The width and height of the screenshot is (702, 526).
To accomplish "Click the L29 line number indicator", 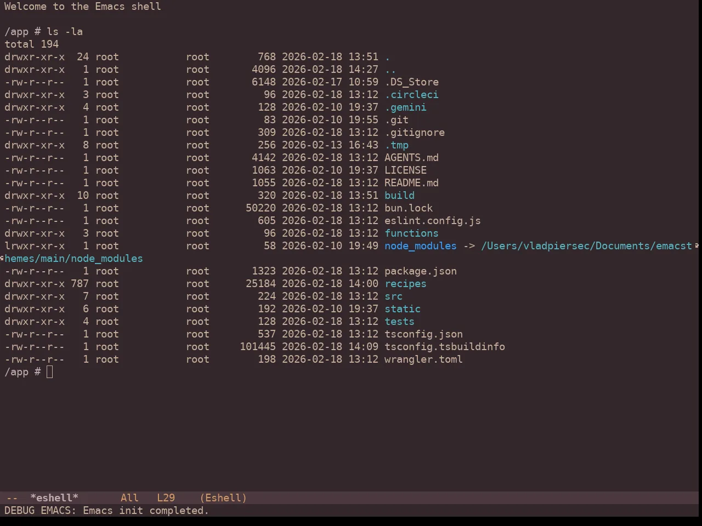I will 166,498.
